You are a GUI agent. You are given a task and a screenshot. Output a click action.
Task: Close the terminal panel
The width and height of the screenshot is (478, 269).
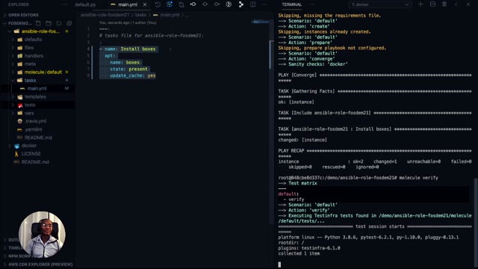[x=468, y=4]
